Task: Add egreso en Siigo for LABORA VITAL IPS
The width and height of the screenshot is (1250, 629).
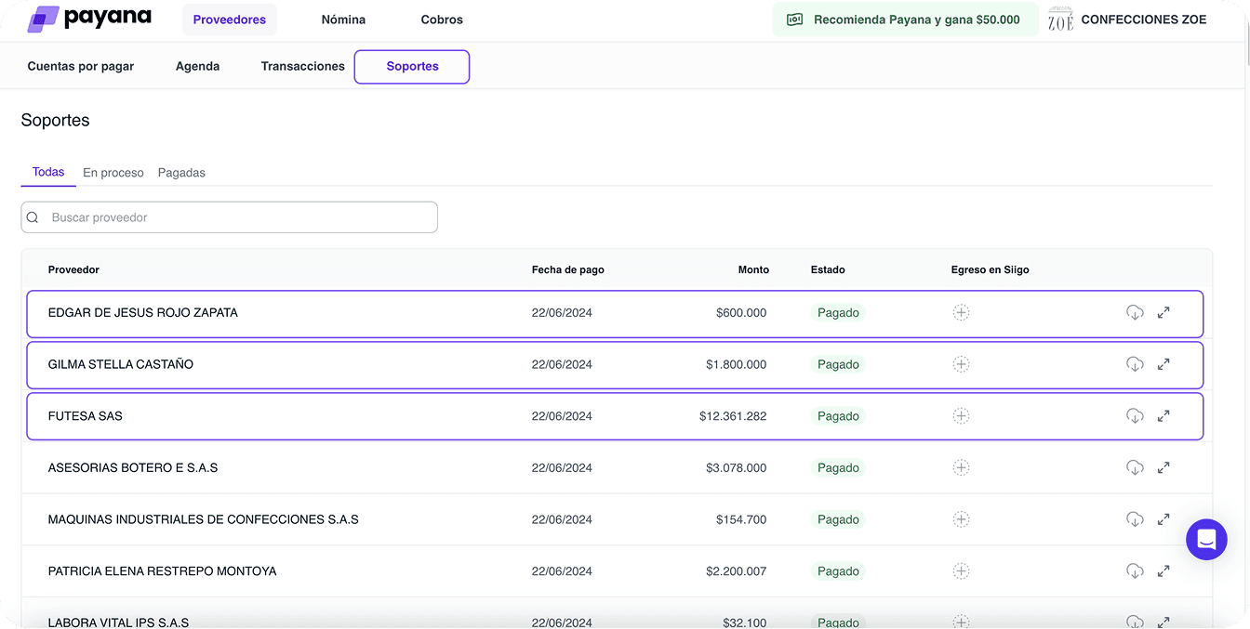Action: [961, 621]
